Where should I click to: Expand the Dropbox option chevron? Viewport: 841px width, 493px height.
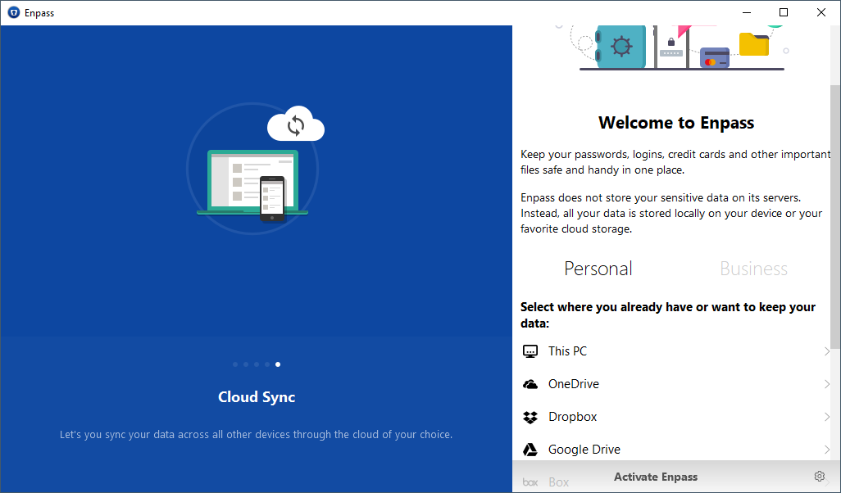tap(826, 417)
